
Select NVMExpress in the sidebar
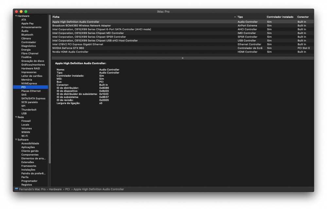29,83
